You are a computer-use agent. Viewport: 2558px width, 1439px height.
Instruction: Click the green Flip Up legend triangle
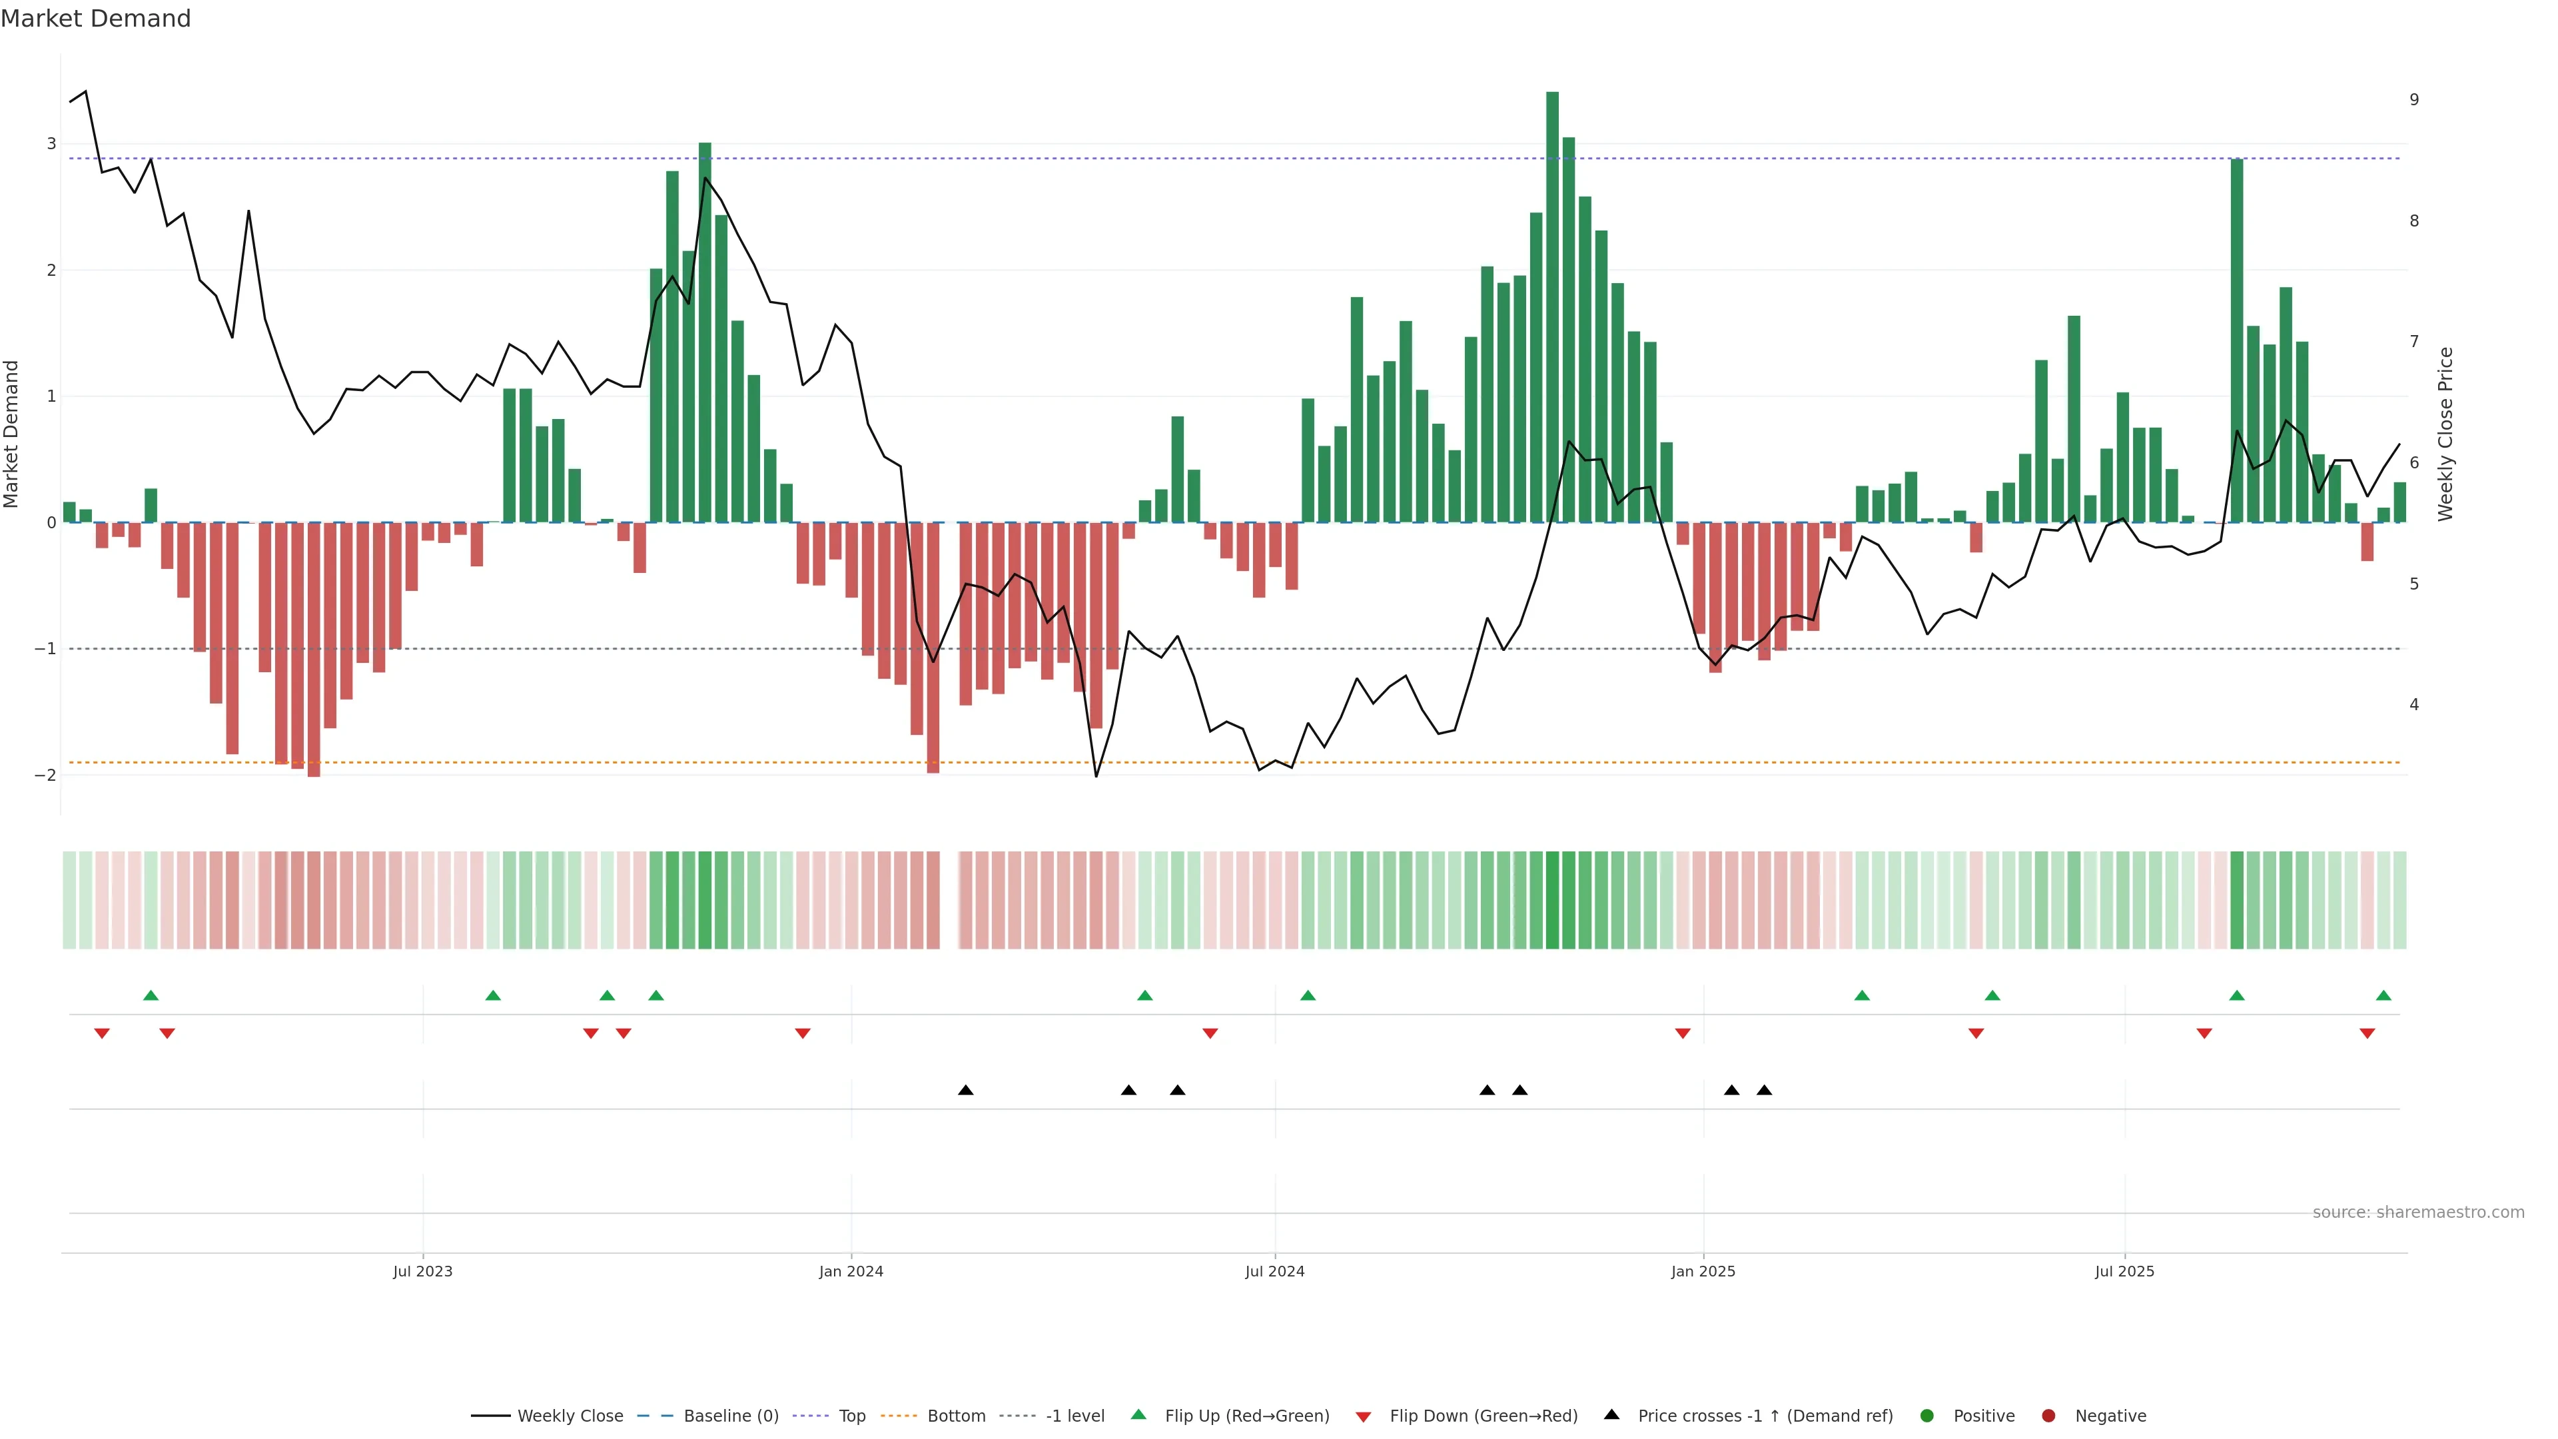(1139, 1415)
